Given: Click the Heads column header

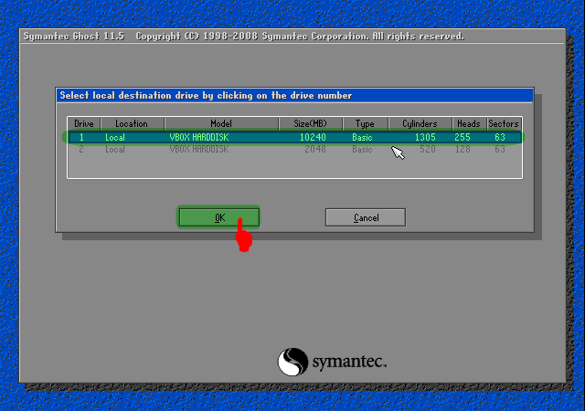Looking at the screenshot, I should click(x=469, y=124).
